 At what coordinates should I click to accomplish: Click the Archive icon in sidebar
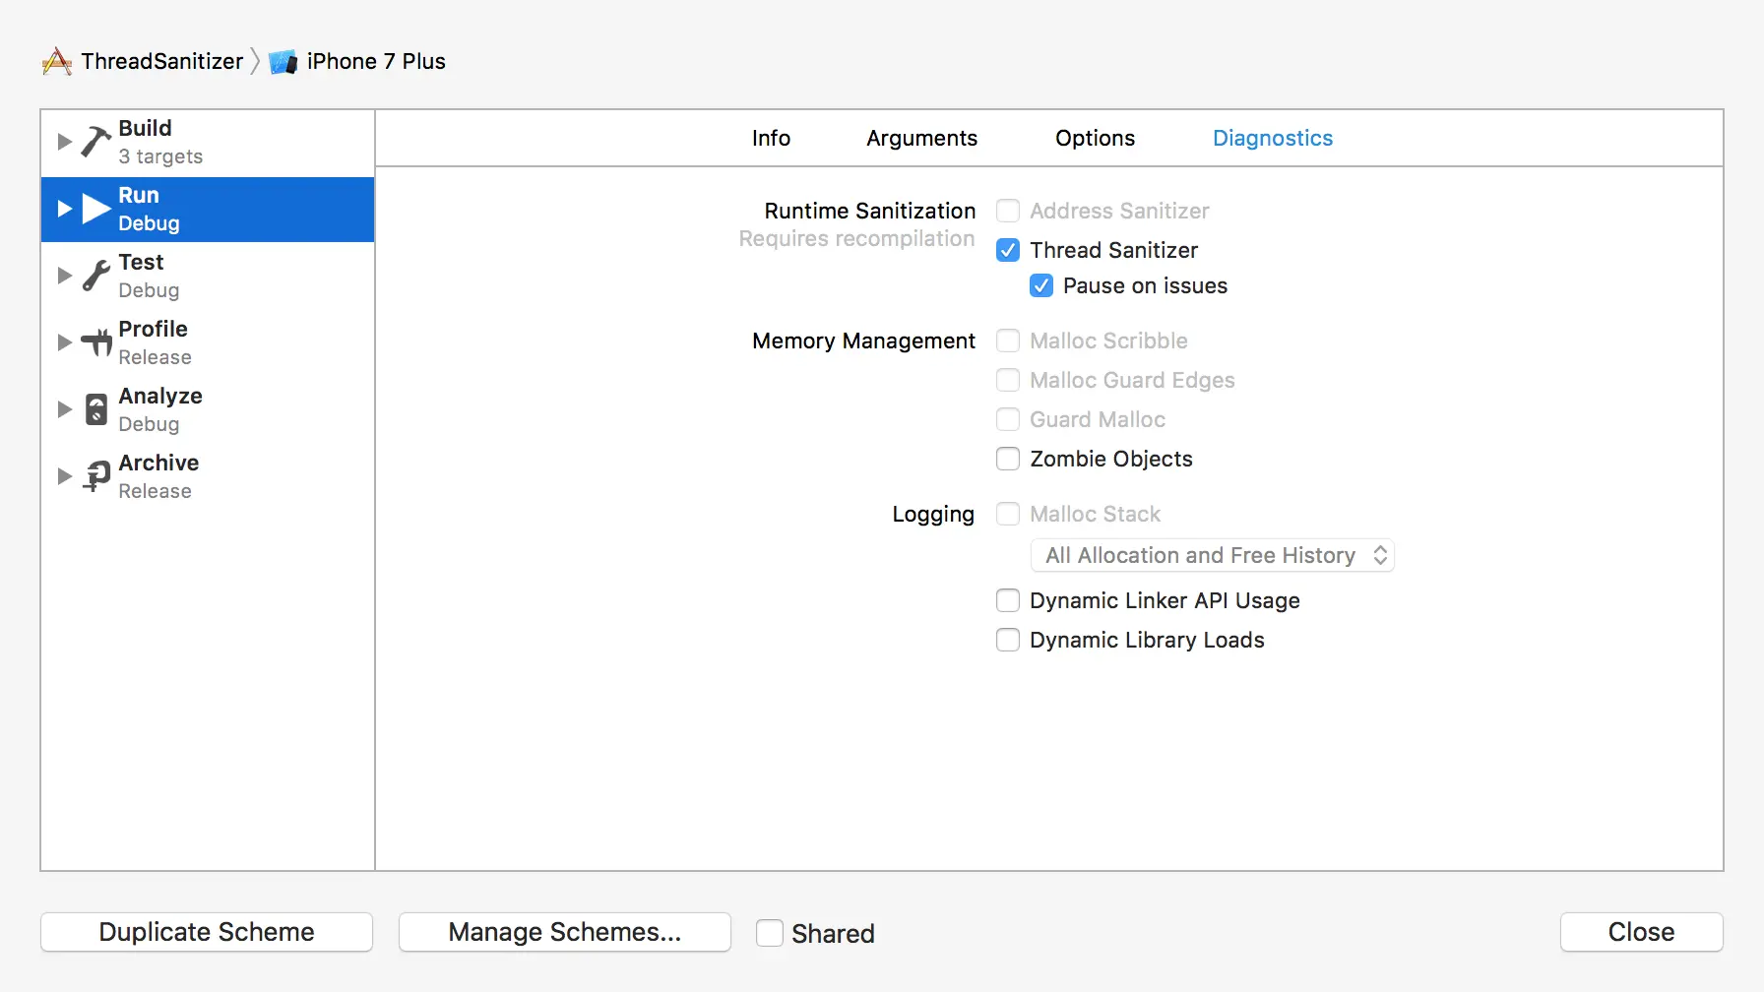(x=96, y=476)
